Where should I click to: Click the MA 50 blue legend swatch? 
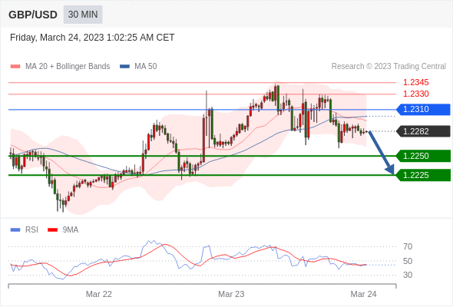point(124,67)
